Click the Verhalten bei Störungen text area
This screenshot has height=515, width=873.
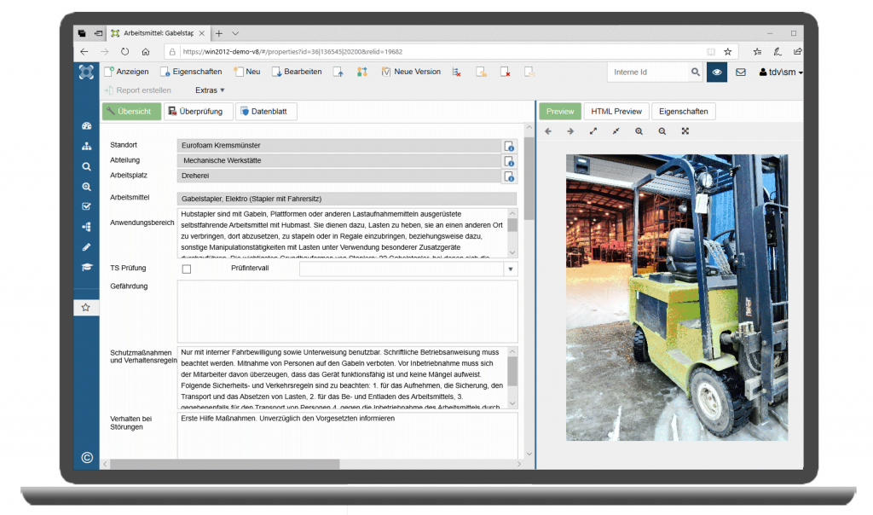[x=348, y=436]
